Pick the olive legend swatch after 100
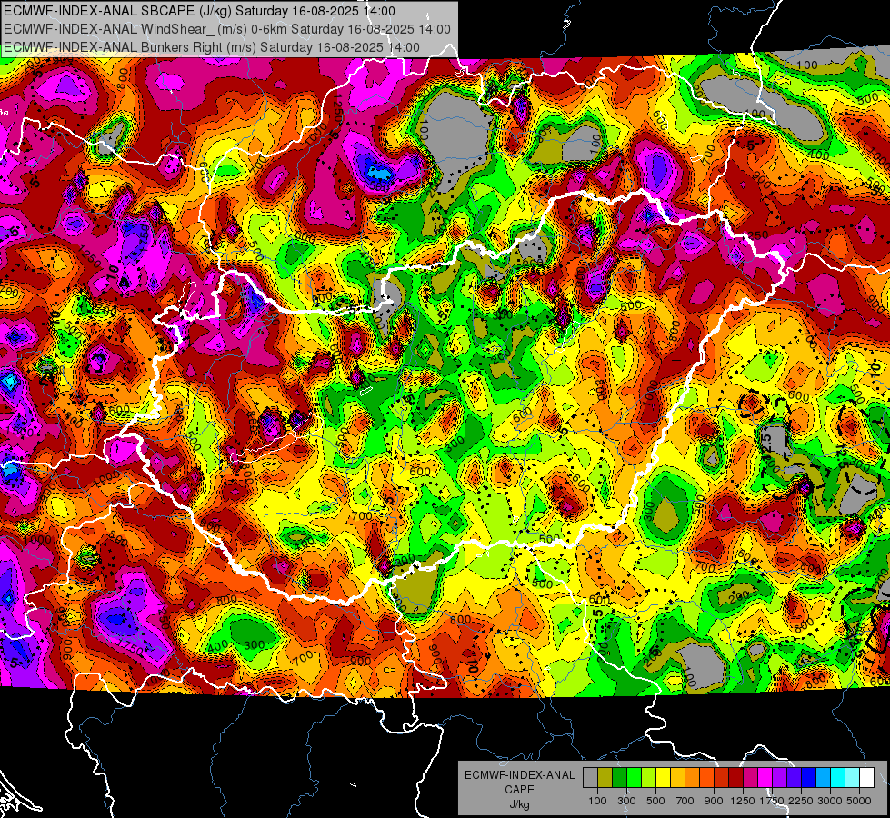Viewport: 890px width, 818px height. [605, 778]
